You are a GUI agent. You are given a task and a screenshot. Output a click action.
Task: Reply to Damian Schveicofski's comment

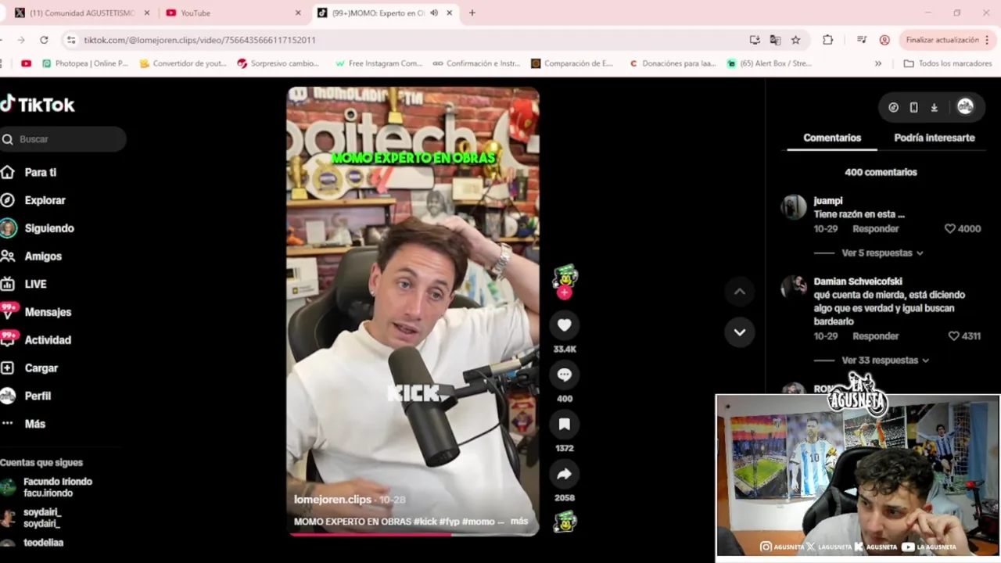point(875,336)
